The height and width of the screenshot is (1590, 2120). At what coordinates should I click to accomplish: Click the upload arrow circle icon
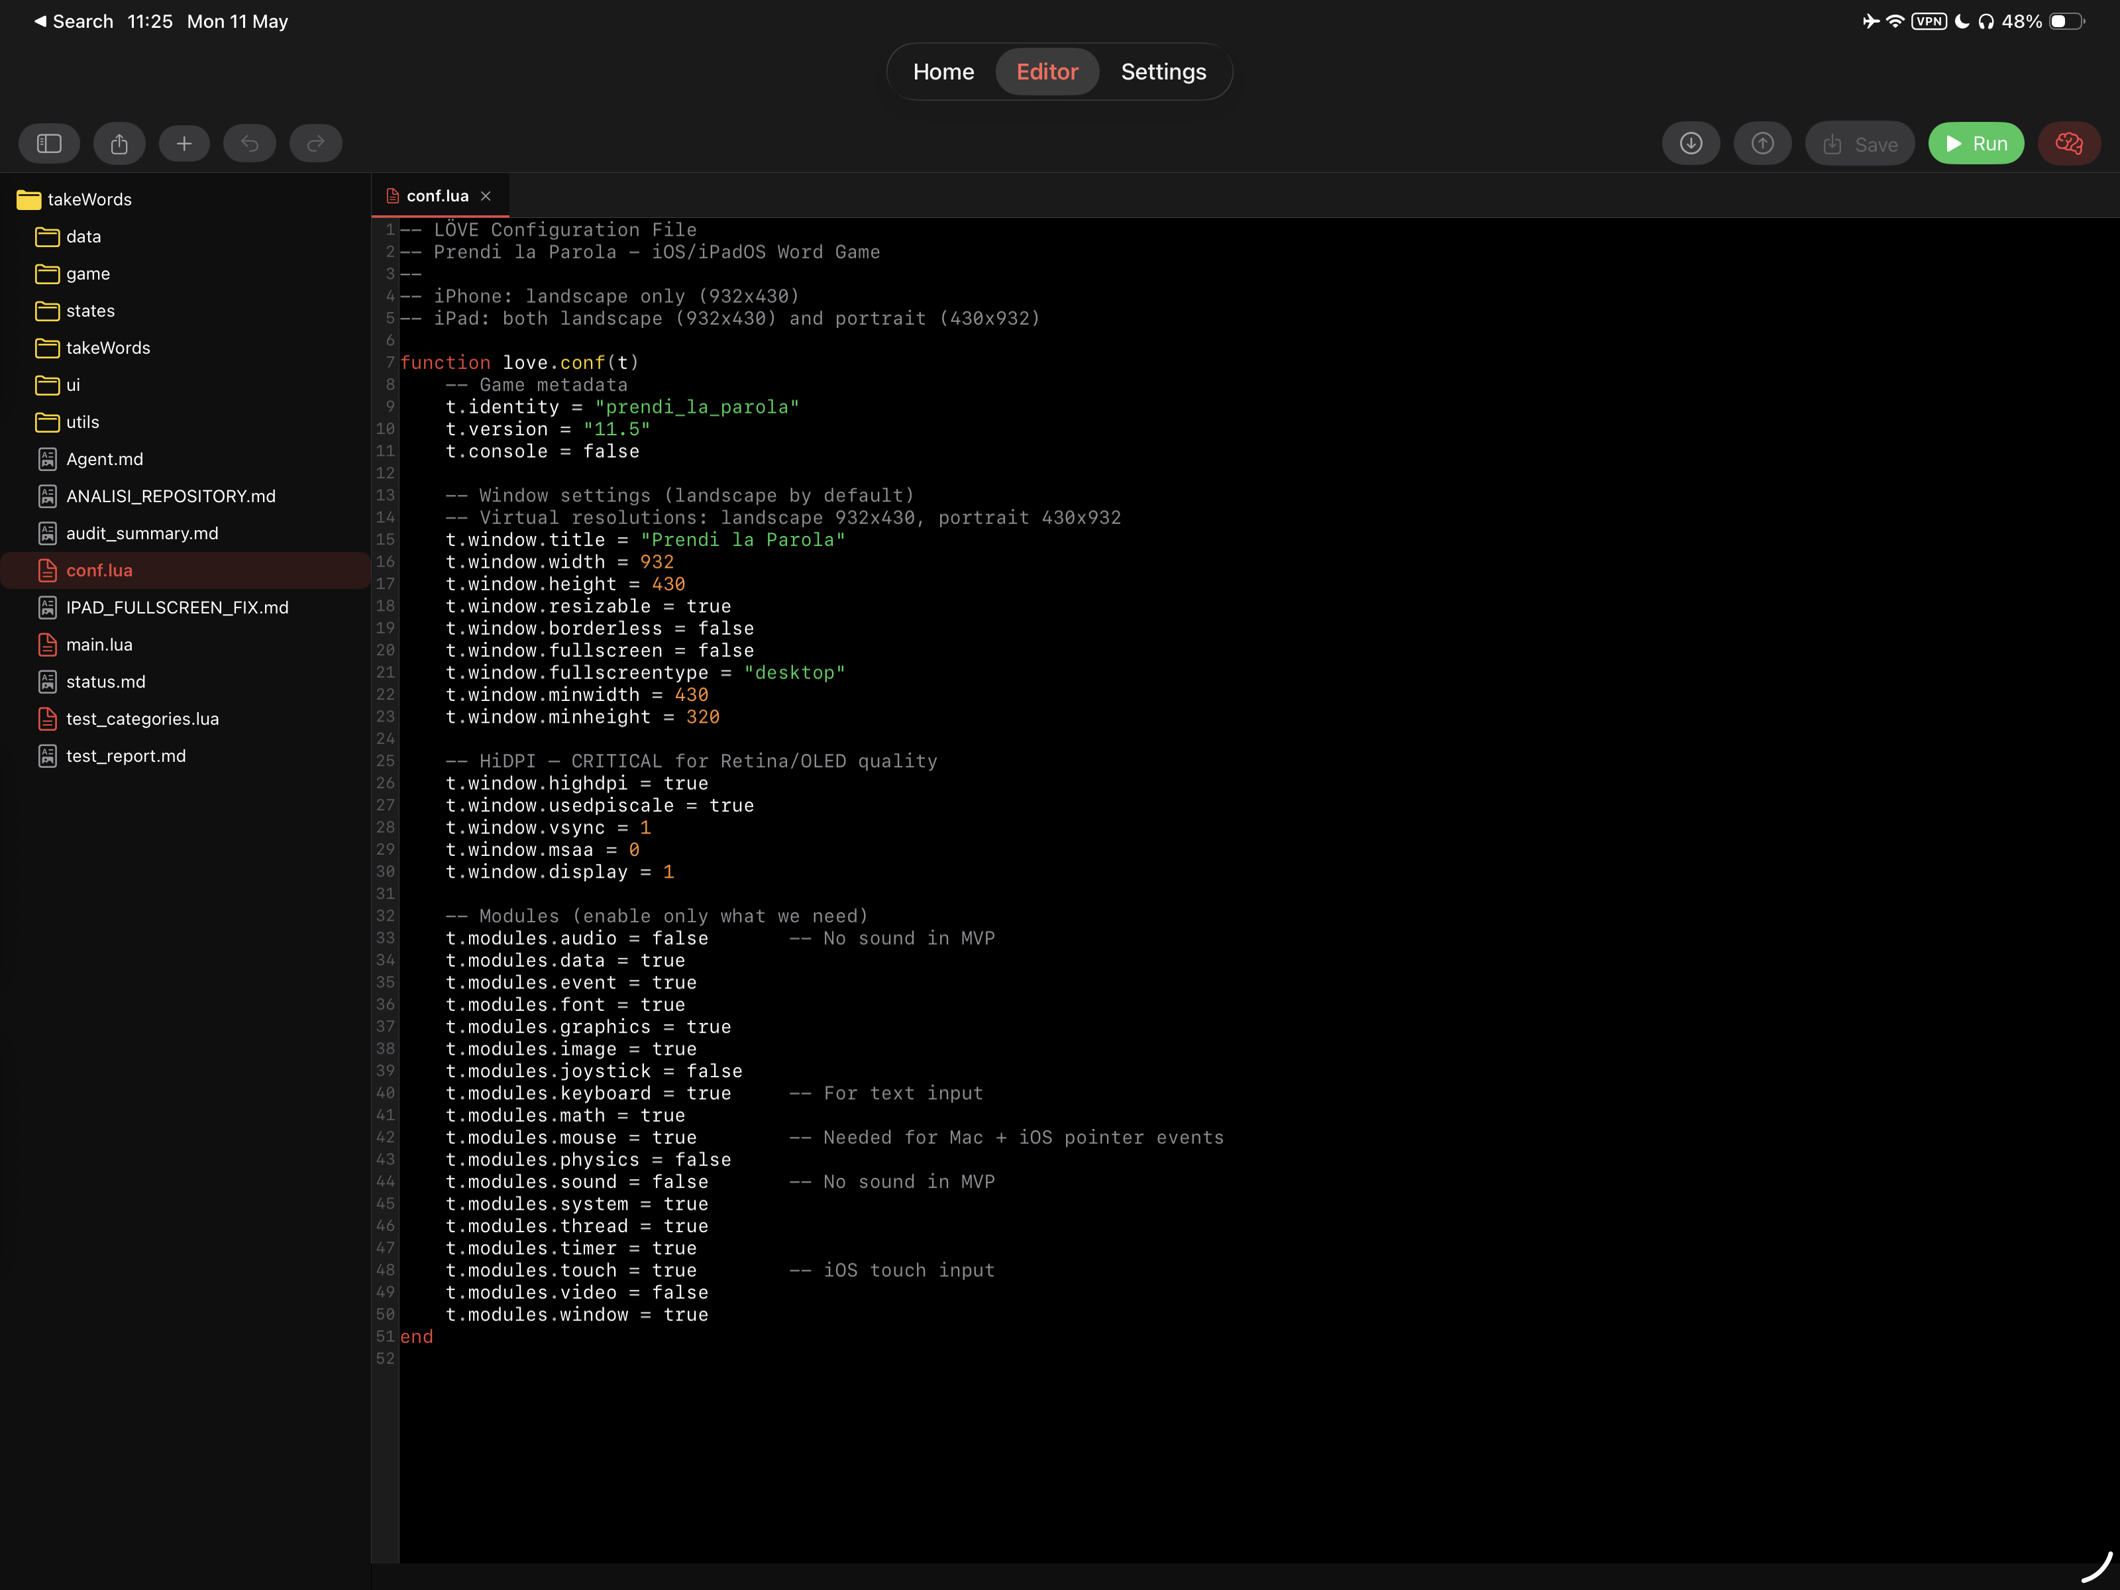tap(1762, 144)
